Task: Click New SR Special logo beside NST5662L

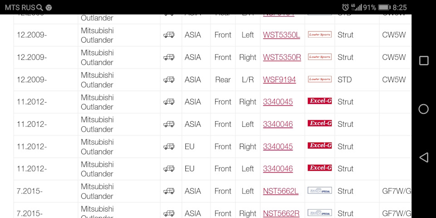Action: [320, 191]
